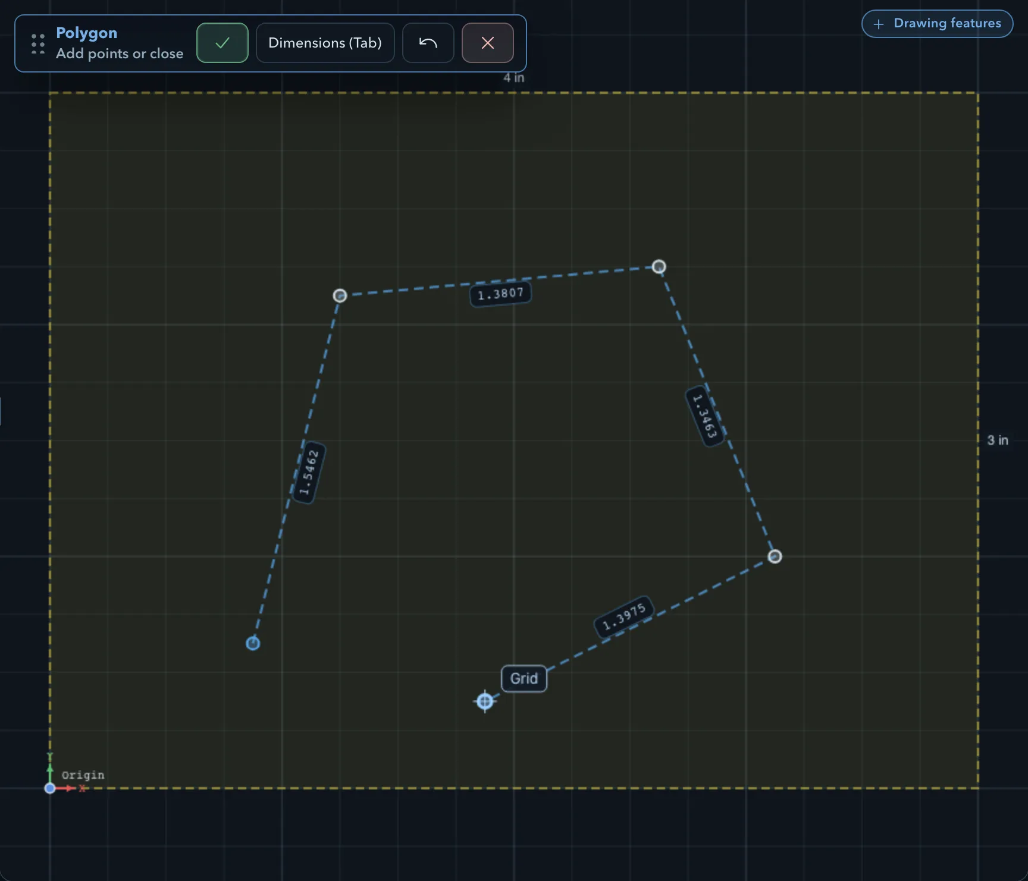This screenshot has height=881, width=1028.
Task: Click the Origin text label
Action: tap(83, 775)
